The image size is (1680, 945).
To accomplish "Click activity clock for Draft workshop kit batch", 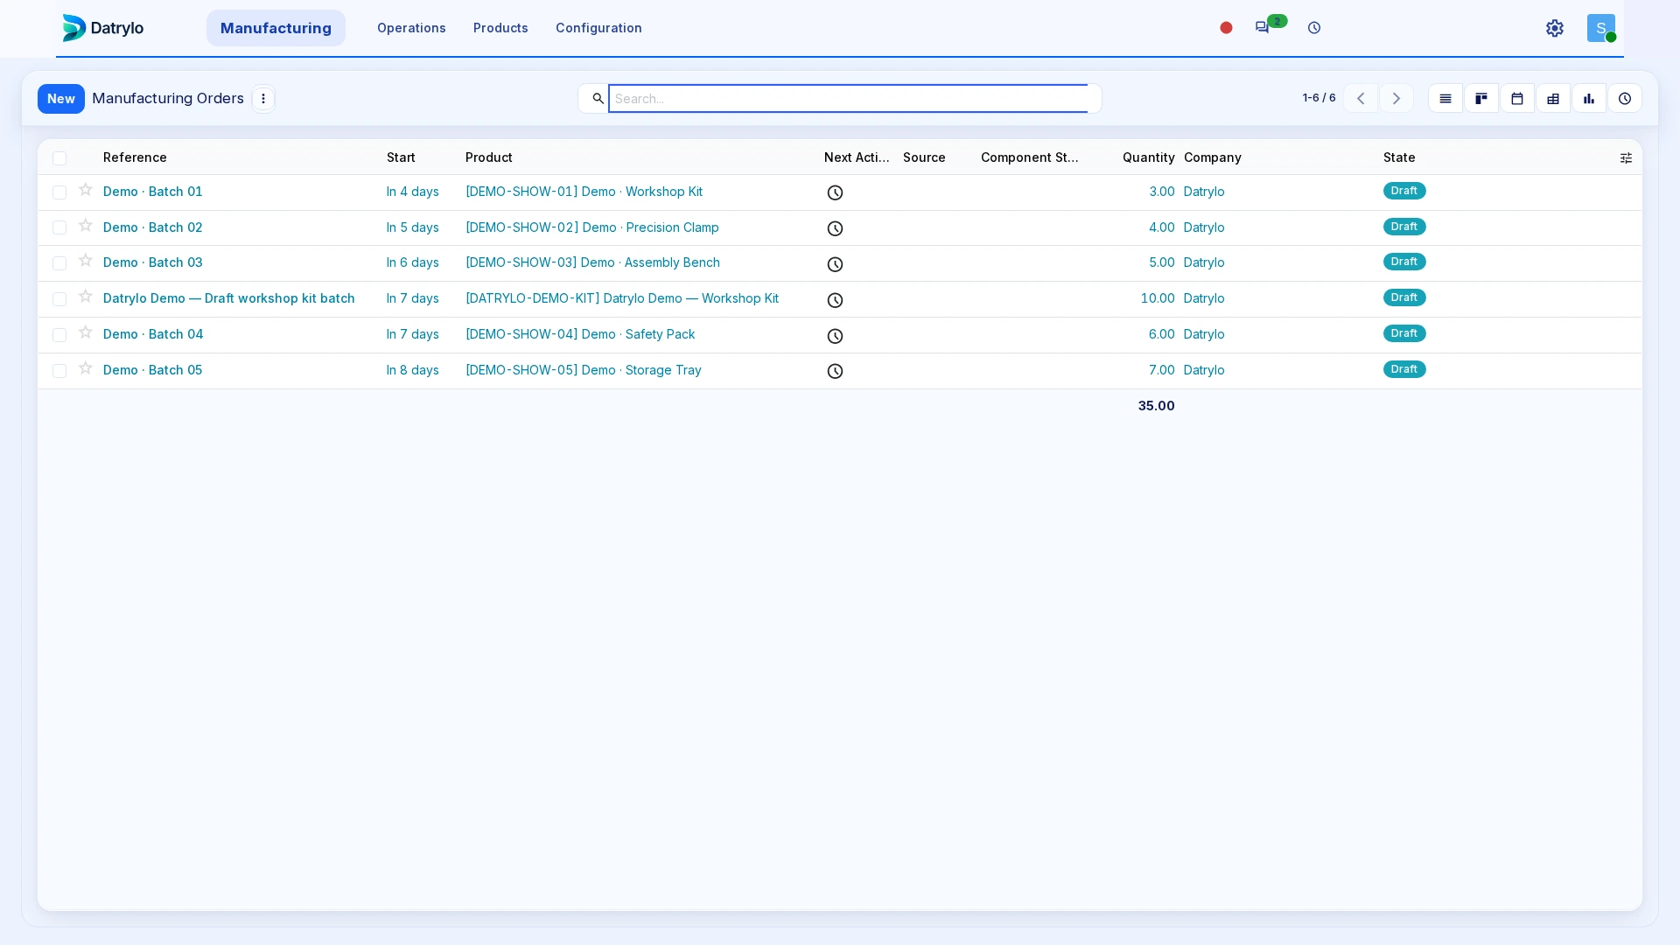I will (836, 300).
